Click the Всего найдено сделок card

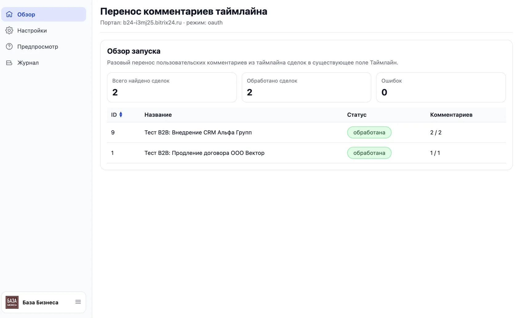(x=172, y=87)
